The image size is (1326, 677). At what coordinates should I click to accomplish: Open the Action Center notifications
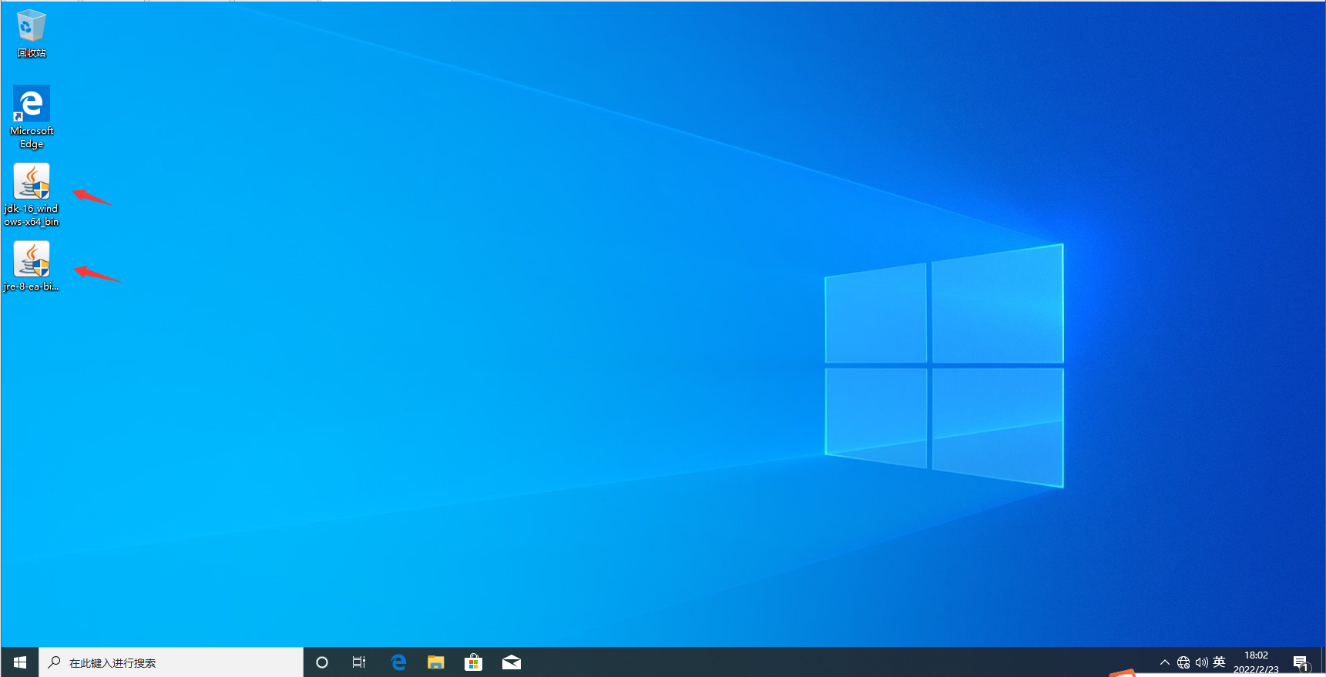(x=1301, y=662)
